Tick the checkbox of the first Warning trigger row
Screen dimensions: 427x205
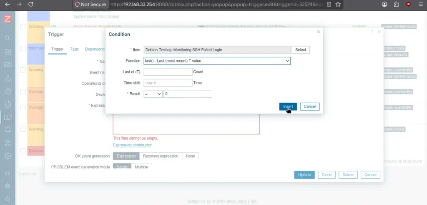pyautogui.click(x=23, y=27)
